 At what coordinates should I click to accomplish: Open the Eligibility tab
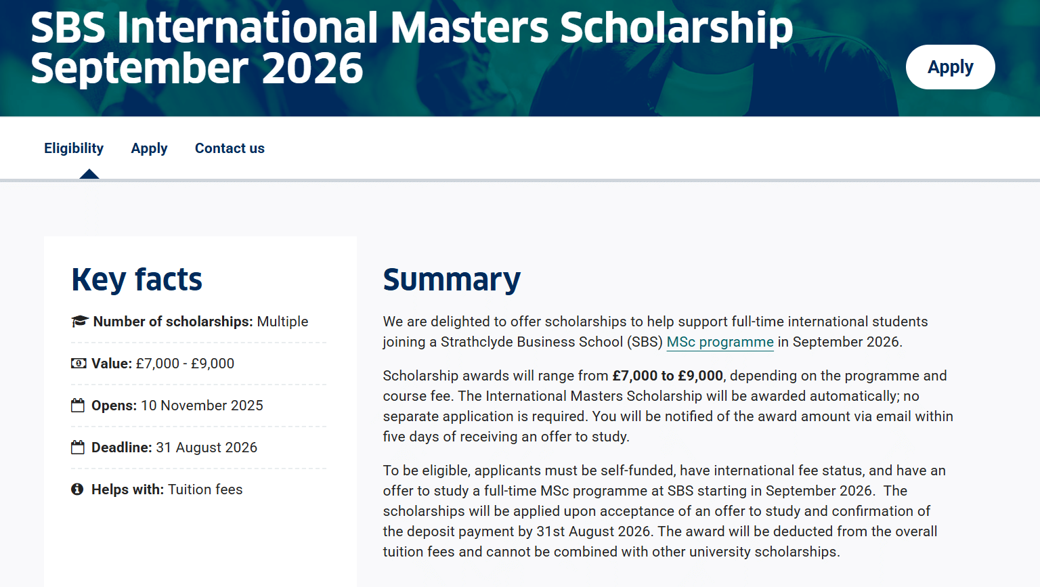coord(74,148)
